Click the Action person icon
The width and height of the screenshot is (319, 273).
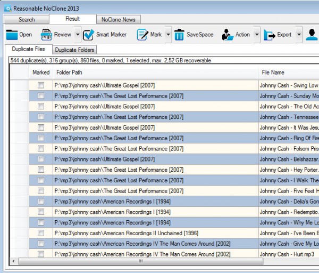click(x=228, y=35)
